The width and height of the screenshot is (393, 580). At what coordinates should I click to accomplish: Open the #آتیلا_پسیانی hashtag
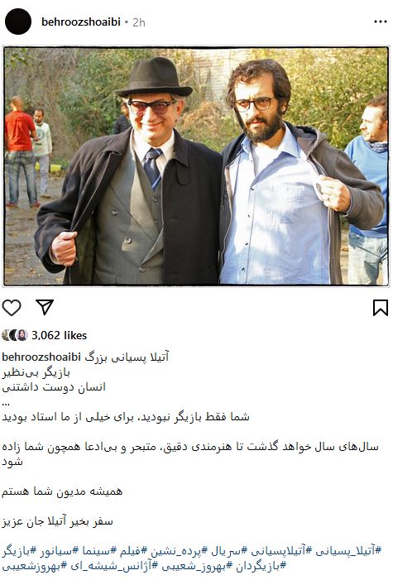click(x=348, y=551)
